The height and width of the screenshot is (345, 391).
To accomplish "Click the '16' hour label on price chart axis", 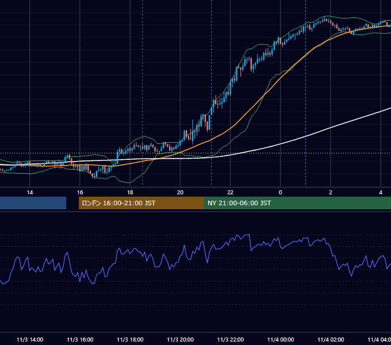I will tap(80, 193).
